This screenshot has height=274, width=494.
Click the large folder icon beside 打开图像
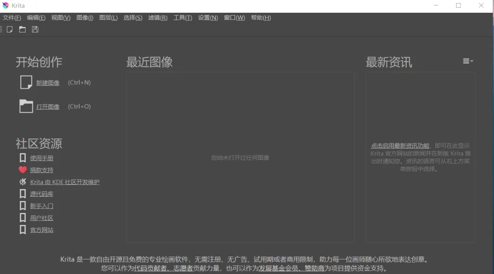coord(26,106)
